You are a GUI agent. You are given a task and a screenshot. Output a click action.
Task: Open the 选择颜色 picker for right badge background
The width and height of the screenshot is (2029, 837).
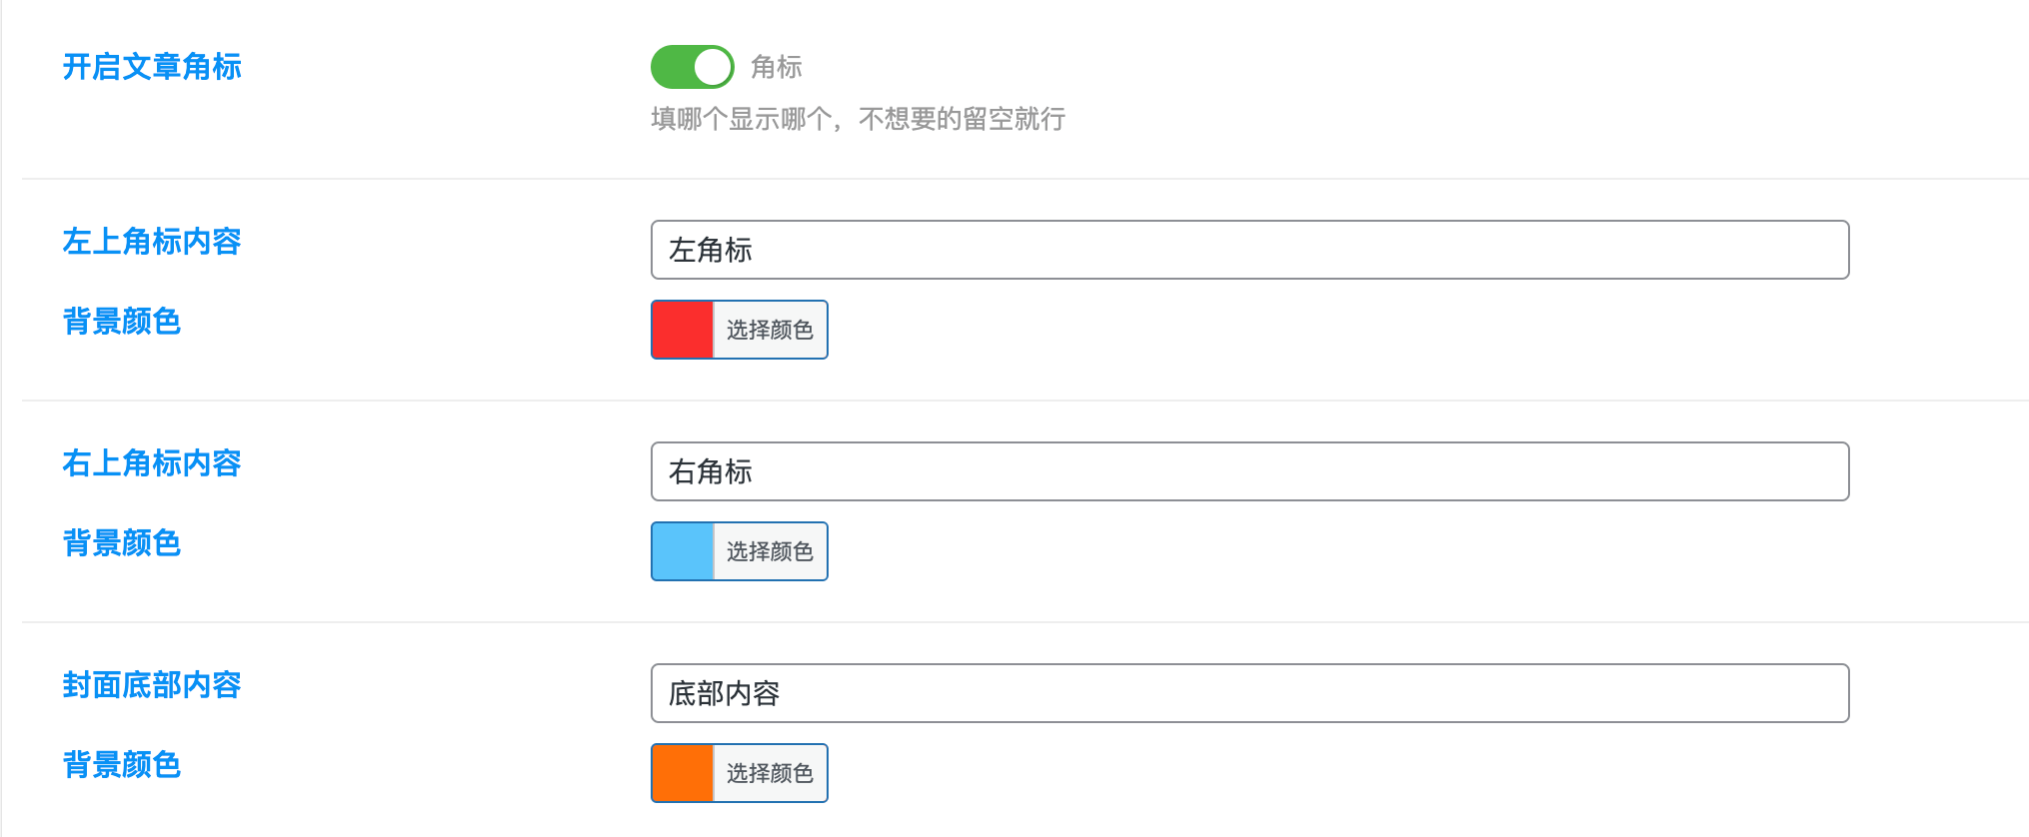click(x=770, y=551)
